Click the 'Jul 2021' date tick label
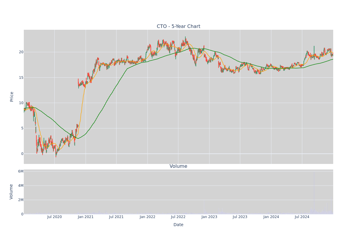Image resolution: width=357 pixels, height=238 pixels. tap(116, 217)
